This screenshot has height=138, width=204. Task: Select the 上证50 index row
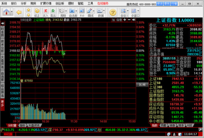176,83
